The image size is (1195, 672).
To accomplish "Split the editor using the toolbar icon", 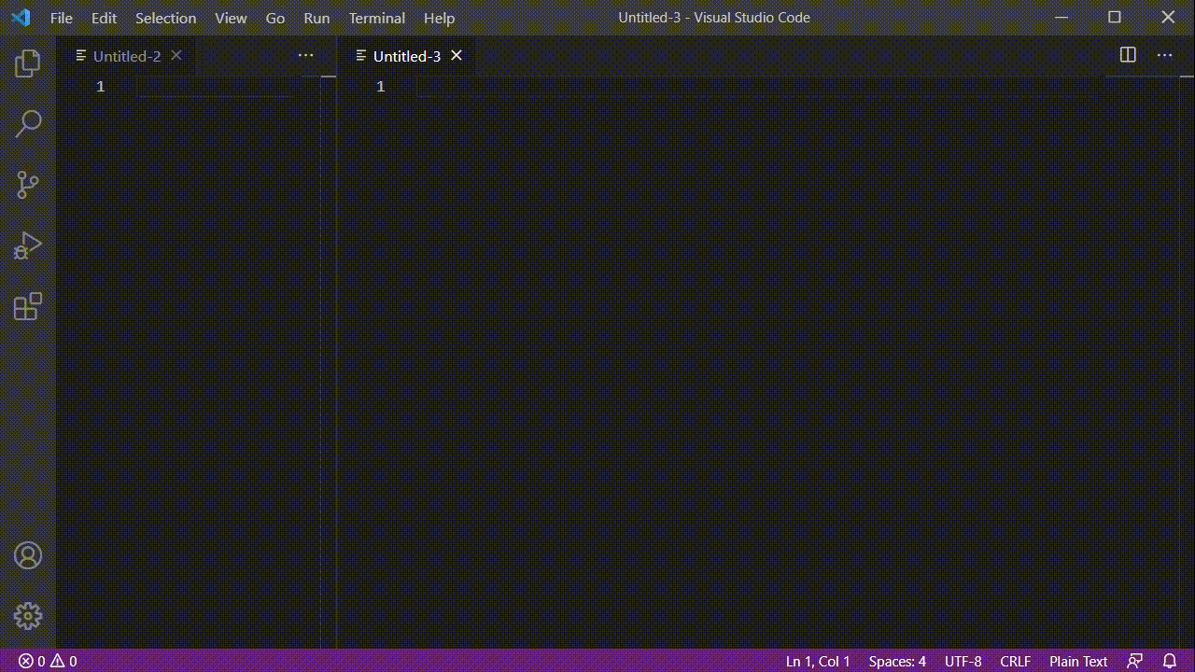I will (x=1127, y=55).
